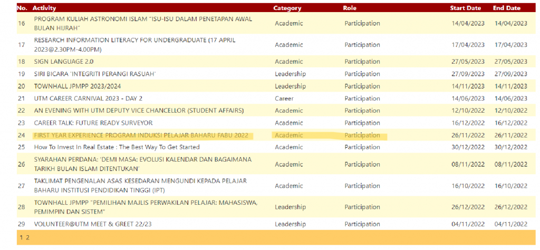This screenshot has width=540, height=250.
Task: Click the Career category cell in row 21
Action: [284, 98]
